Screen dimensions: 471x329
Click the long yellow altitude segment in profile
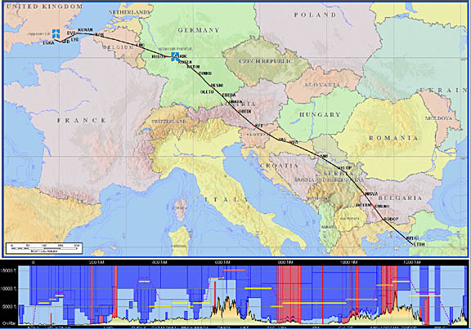(314, 303)
